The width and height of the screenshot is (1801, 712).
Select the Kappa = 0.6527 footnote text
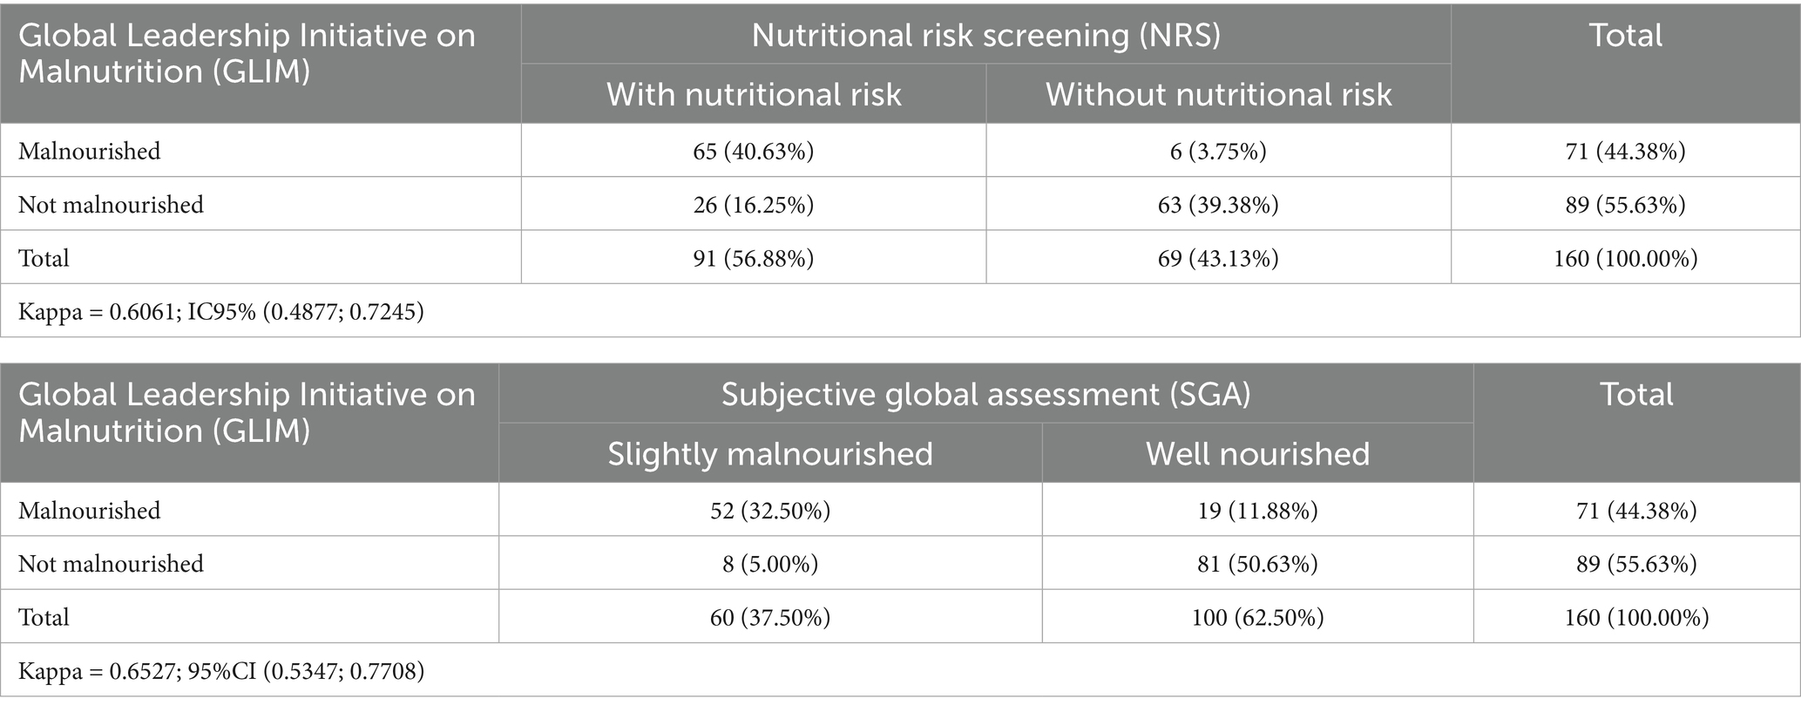pyautogui.click(x=221, y=671)
